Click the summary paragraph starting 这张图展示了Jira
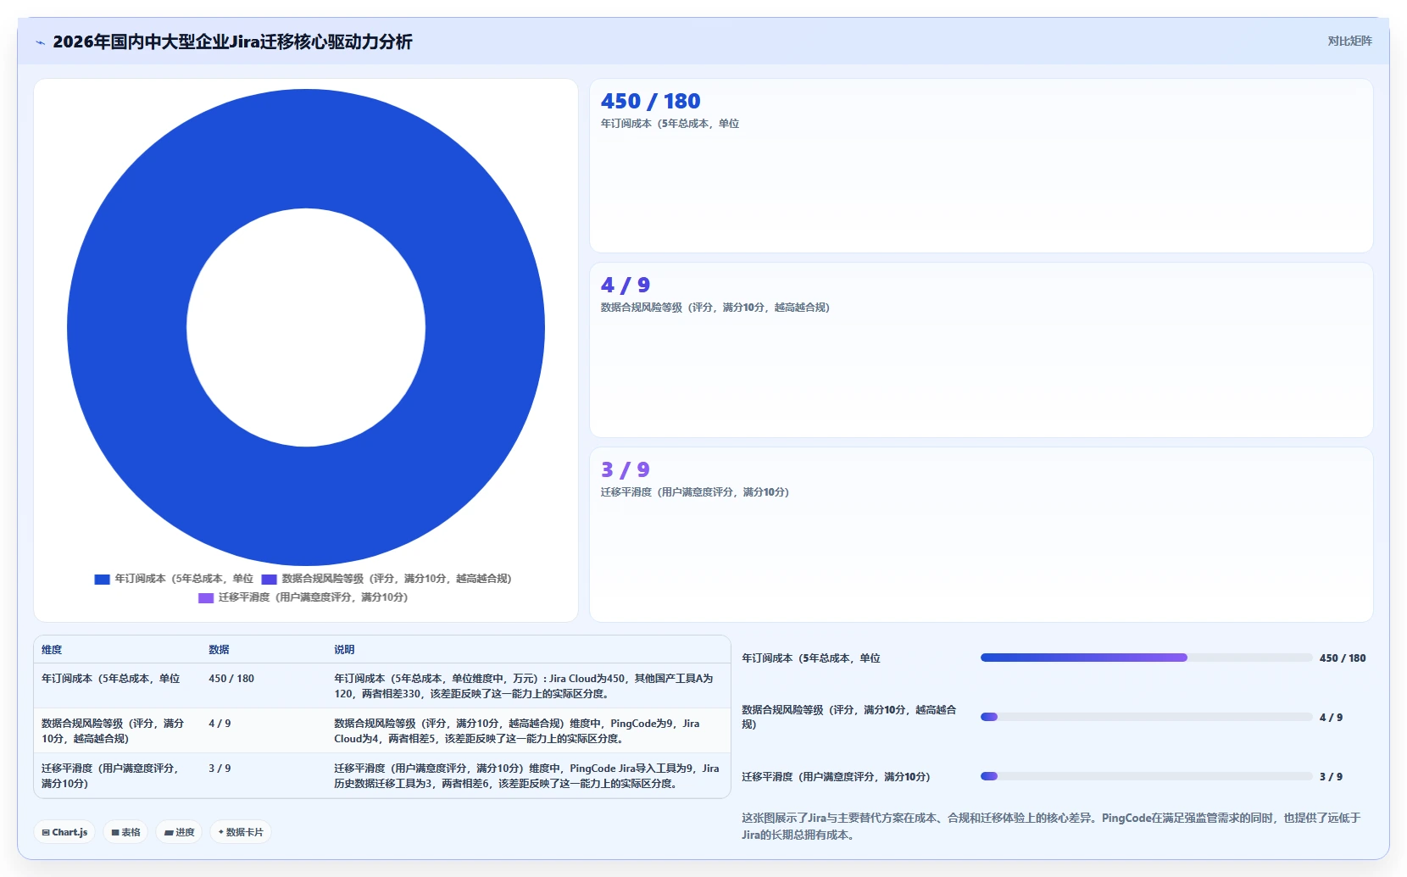1407x877 pixels. click(1051, 826)
